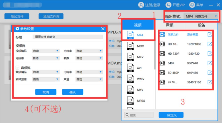
Task: Expand the 视频编码 dropdown
Action: [46, 51]
